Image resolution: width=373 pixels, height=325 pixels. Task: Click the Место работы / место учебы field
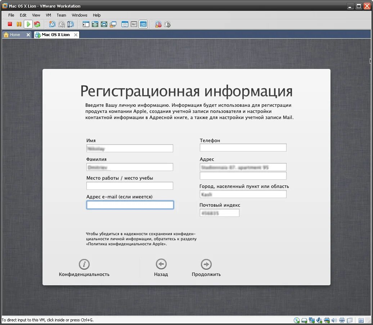click(130, 186)
